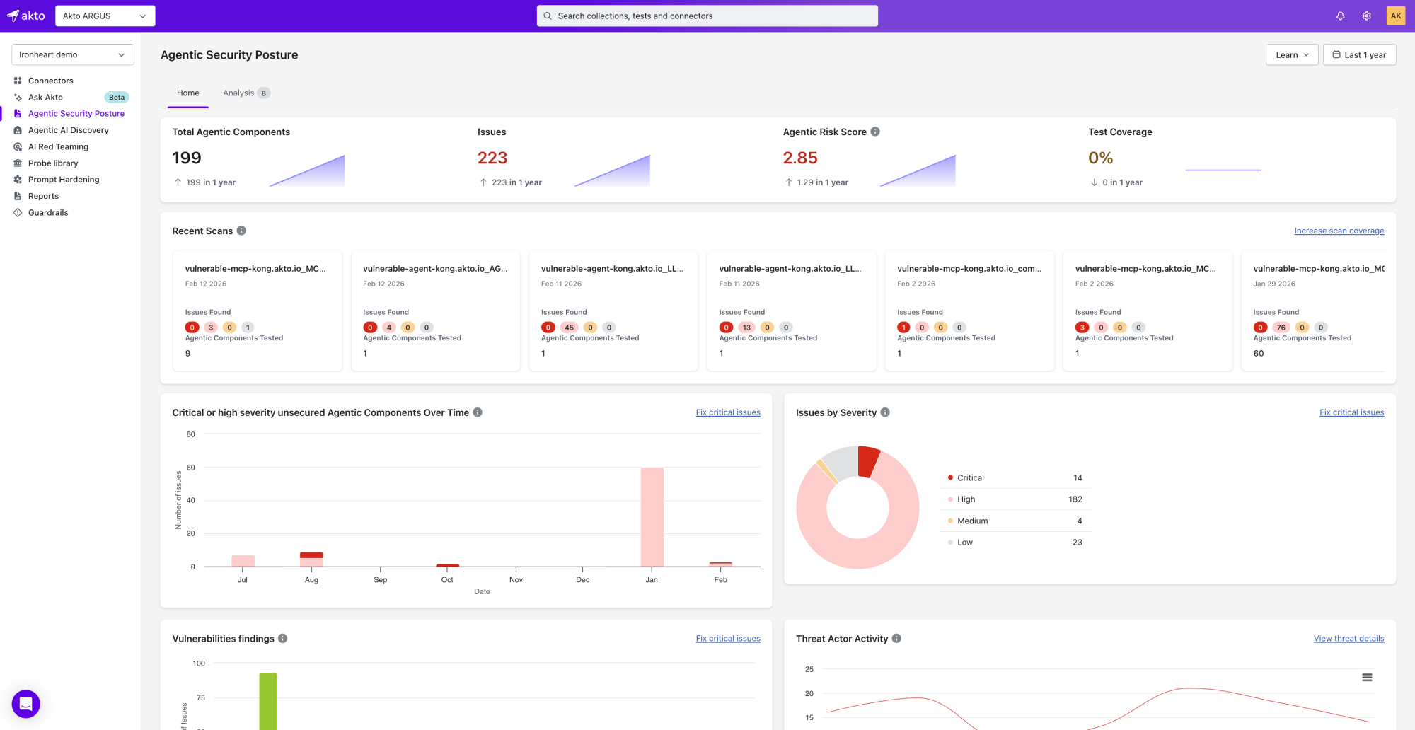Viewport: 1415px width, 730px height.
Task: Click Fix critical issues in Issues by Severity
Action: [1352, 412]
